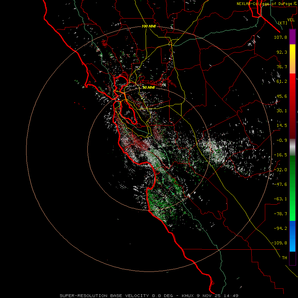
Task: Select the 107.8 velocity scale value
Action: pos(280,37)
